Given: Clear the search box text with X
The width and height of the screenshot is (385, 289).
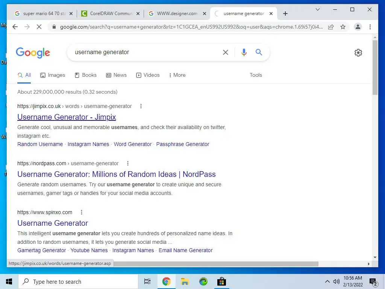Looking at the screenshot, I should pyautogui.click(x=226, y=52).
